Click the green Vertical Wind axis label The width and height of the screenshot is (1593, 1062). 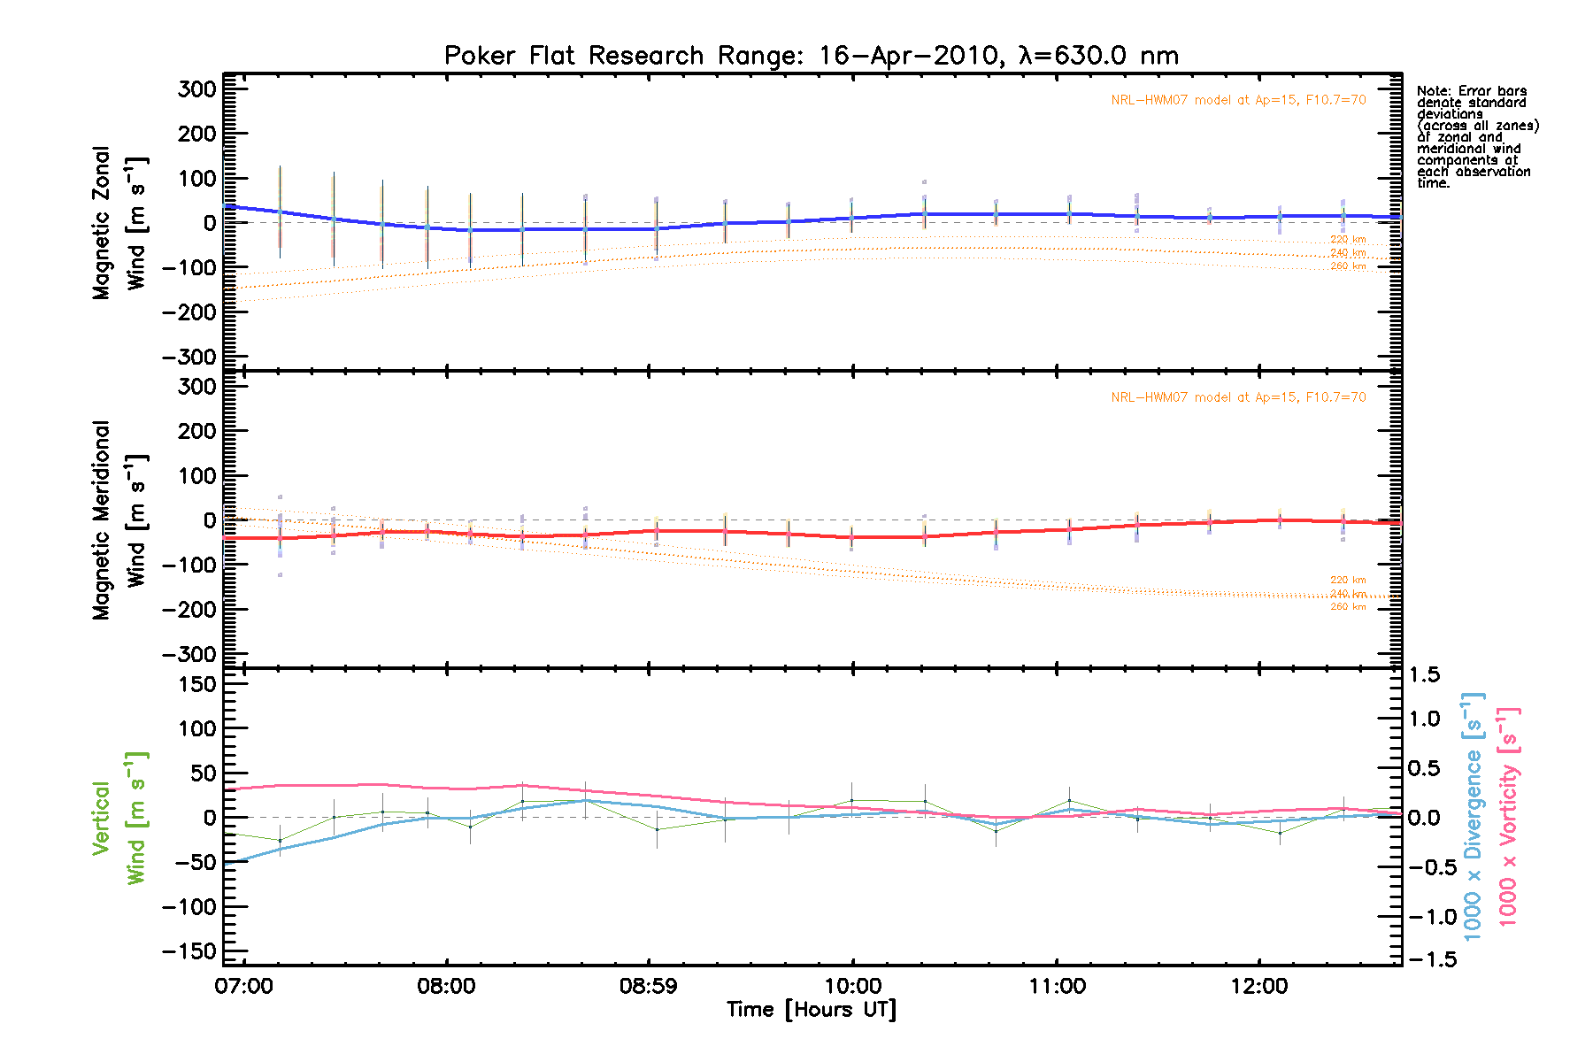click(x=119, y=818)
